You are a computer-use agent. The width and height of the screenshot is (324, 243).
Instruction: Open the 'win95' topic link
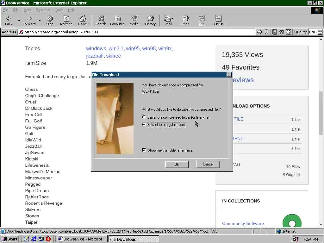click(133, 48)
